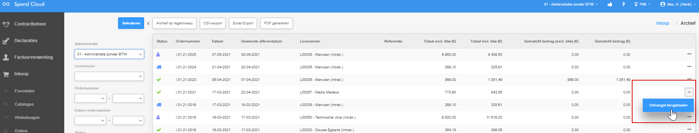Collapse the filter panel with the chevron
The width and height of the screenshot is (699, 133).
(148, 23)
